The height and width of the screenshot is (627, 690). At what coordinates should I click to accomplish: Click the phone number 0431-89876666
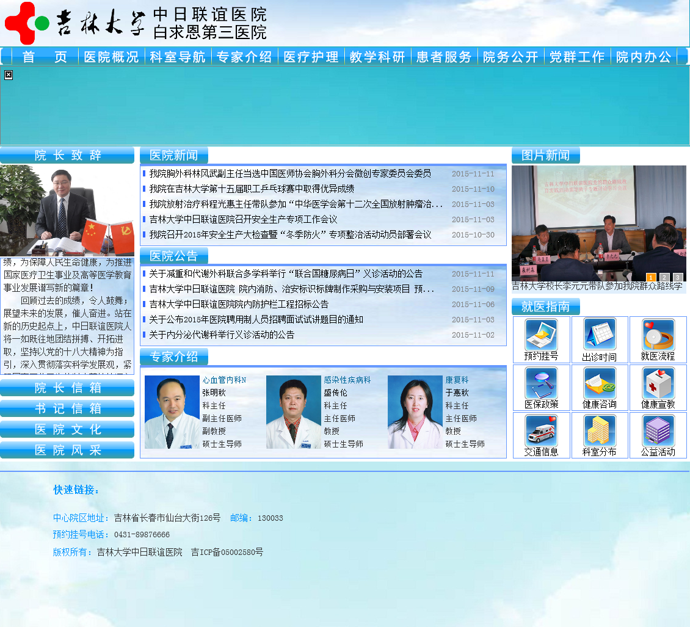(142, 535)
